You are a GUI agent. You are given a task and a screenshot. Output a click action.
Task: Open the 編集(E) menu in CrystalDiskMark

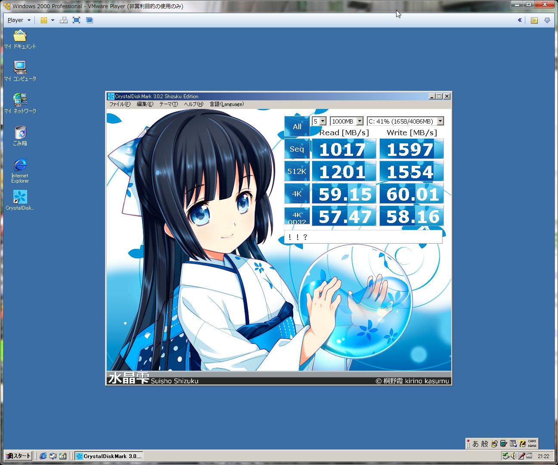coord(145,104)
